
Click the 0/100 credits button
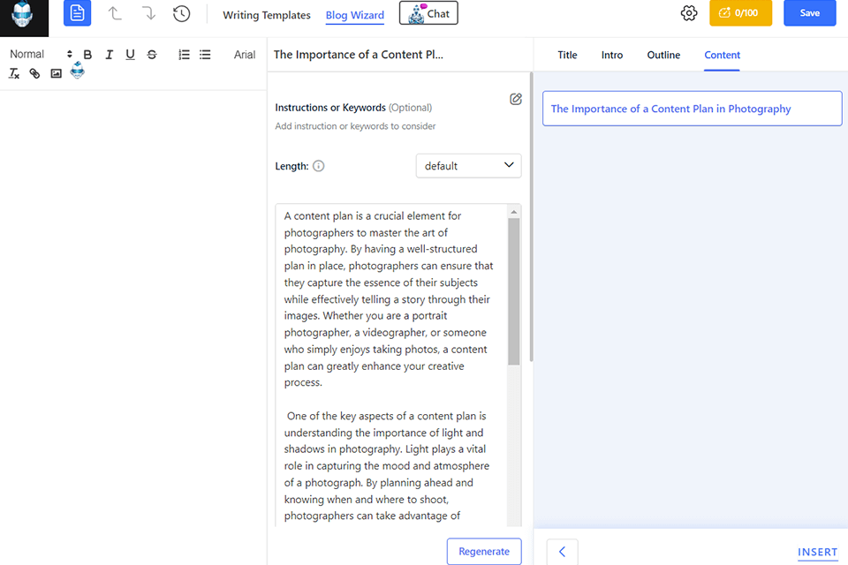pos(740,13)
